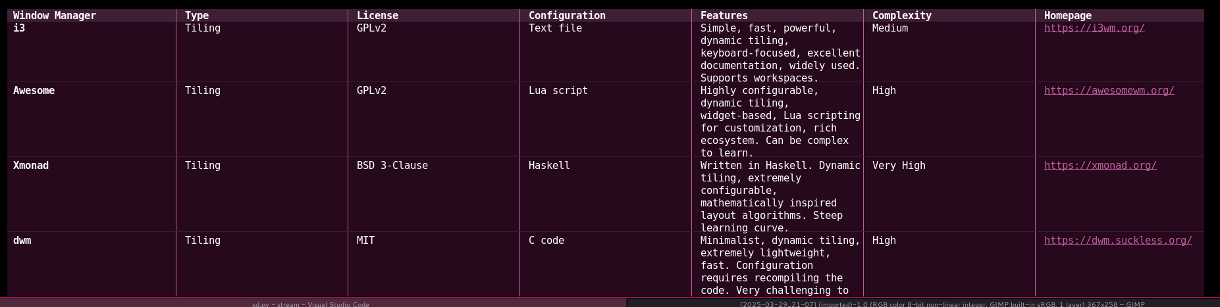Click the Window Manager column header

point(55,16)
